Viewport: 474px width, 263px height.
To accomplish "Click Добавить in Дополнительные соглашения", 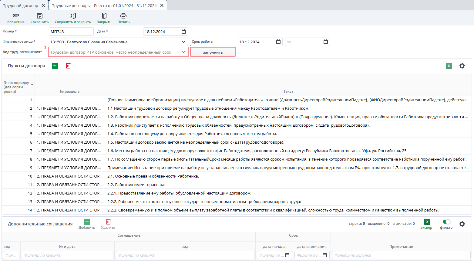I will coord(87,224).
